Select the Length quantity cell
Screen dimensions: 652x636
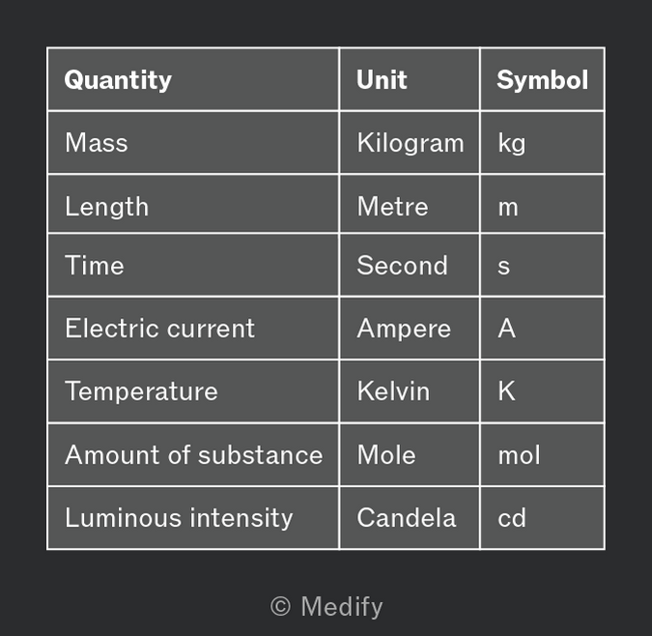(x=193, y=204)
